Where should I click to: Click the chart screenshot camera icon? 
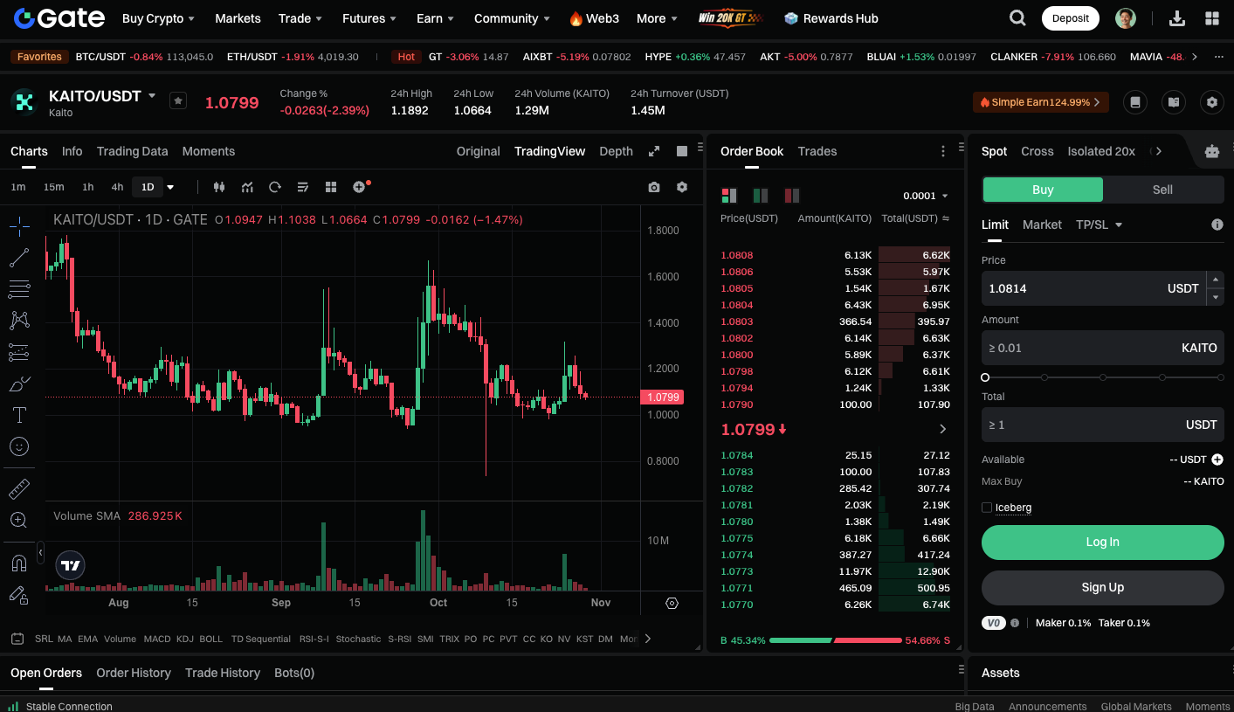pyautogui.click(x=654, y=187)
